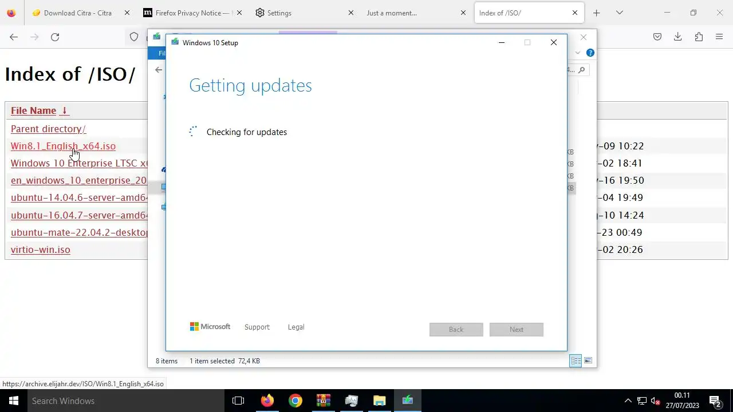Screen dimensions: 733x412
Task: Open en_windows_10_enterprise link
Action: click(x=79, y=180)
